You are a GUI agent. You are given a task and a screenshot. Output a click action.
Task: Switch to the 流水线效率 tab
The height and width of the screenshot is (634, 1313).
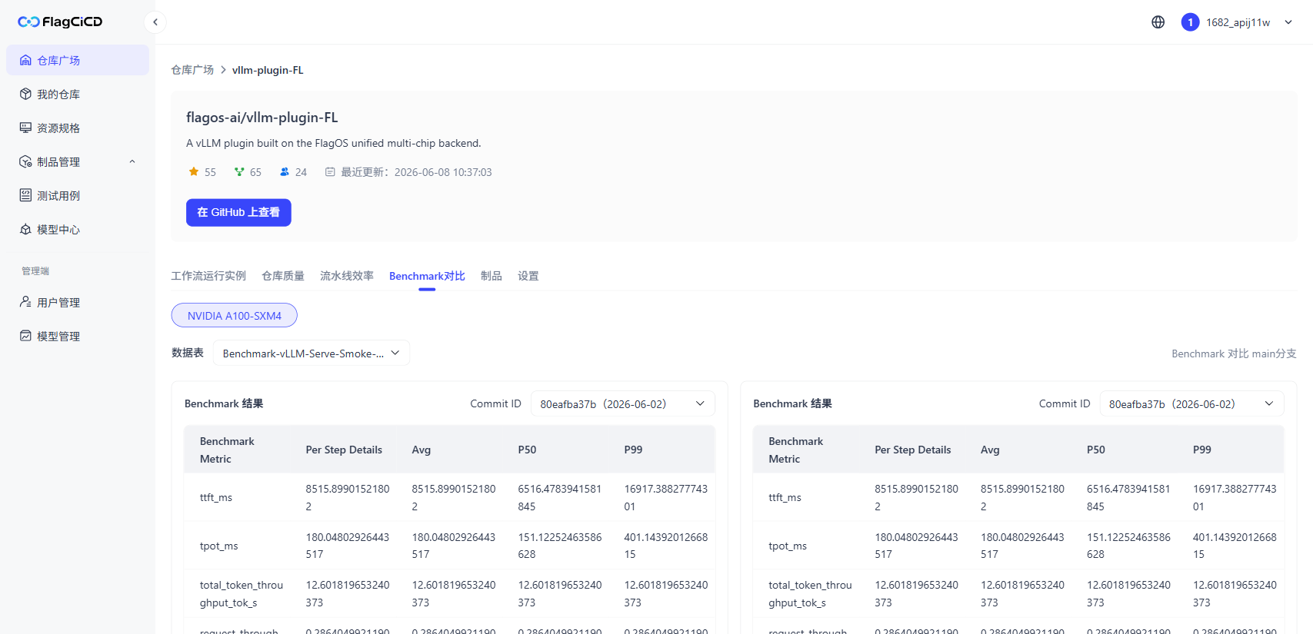point(347,276)
